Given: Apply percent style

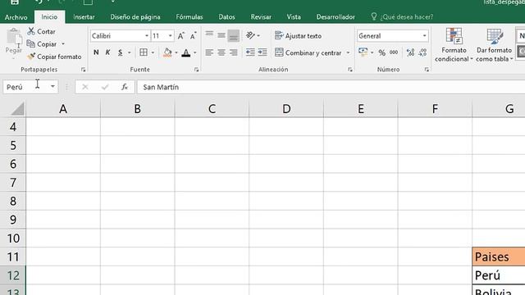Looking at the screenshot, I should tap(381, 52).
